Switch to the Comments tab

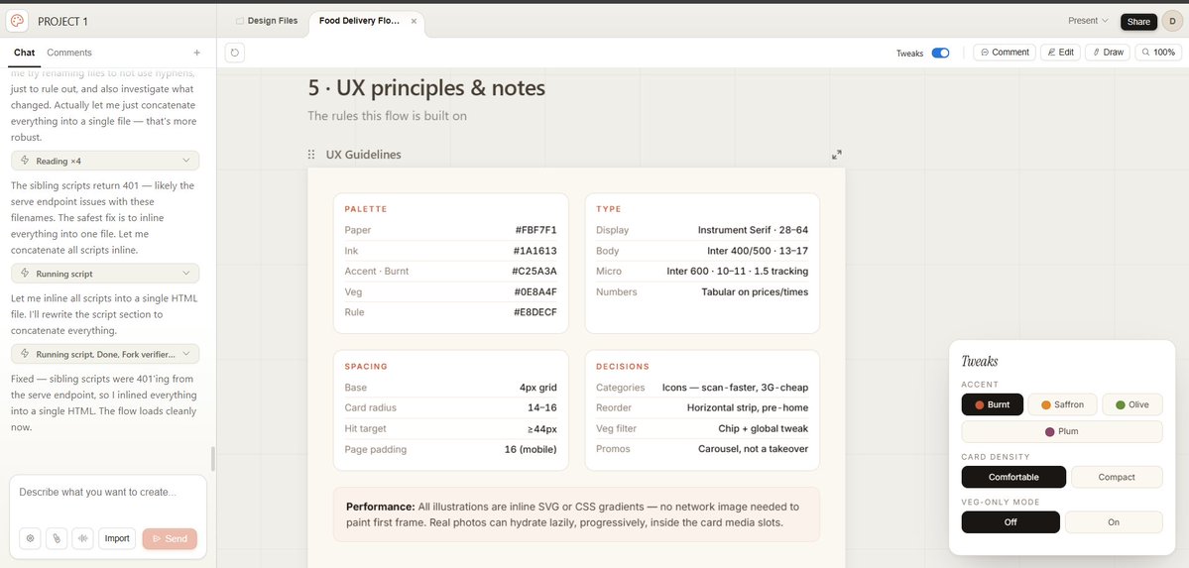click(69, 53)
